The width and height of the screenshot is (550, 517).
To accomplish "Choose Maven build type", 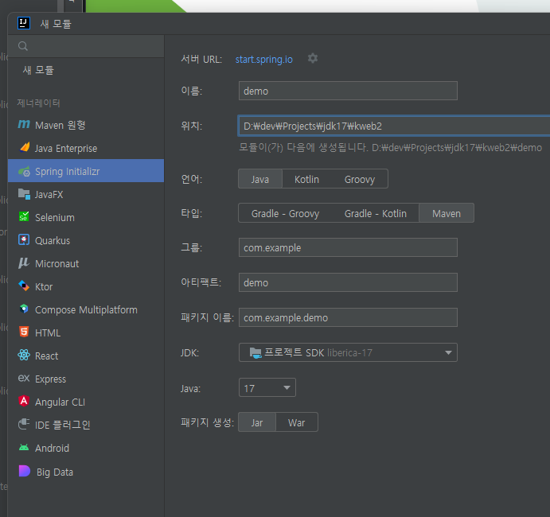I will pyautogui.click(x=447, y=213).
